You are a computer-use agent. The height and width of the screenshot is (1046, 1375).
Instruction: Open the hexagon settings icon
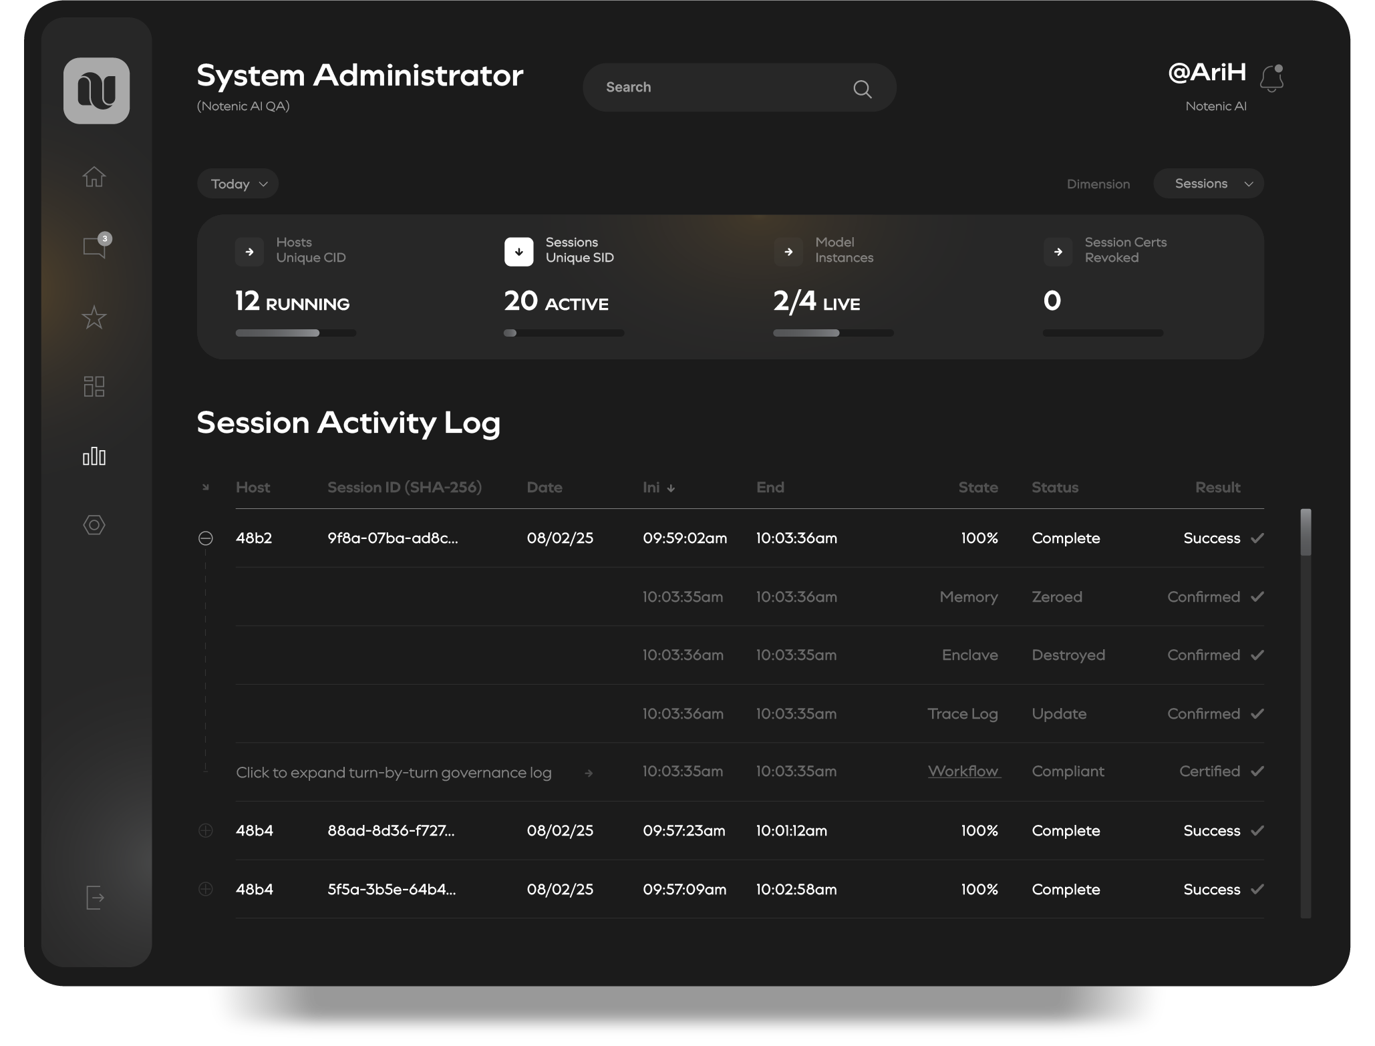94,526
